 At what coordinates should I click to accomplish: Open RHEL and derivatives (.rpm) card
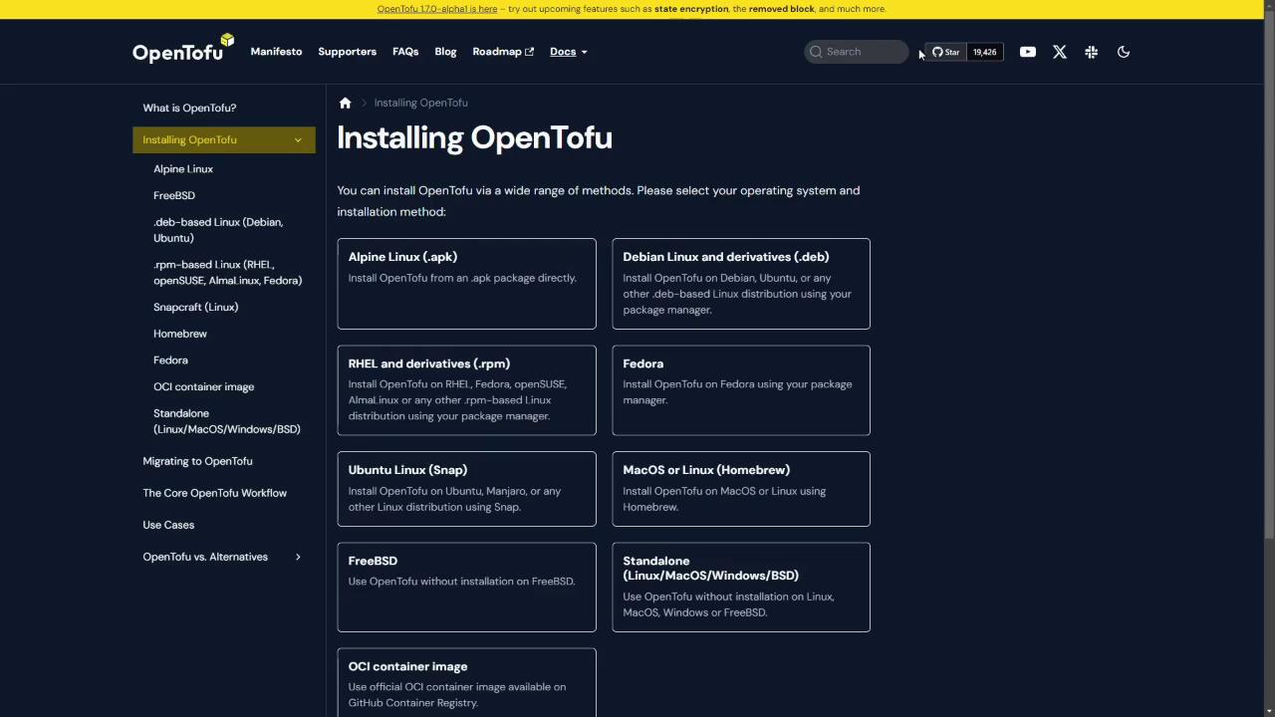pyautogui.click(x=466, y=390)
